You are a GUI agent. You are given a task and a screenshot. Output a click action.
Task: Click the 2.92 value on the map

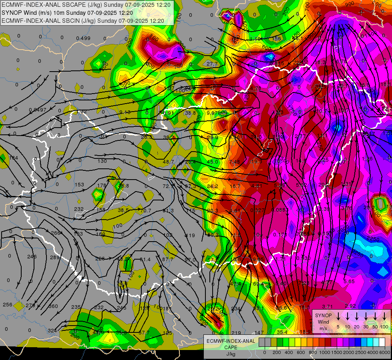point(350,306)
